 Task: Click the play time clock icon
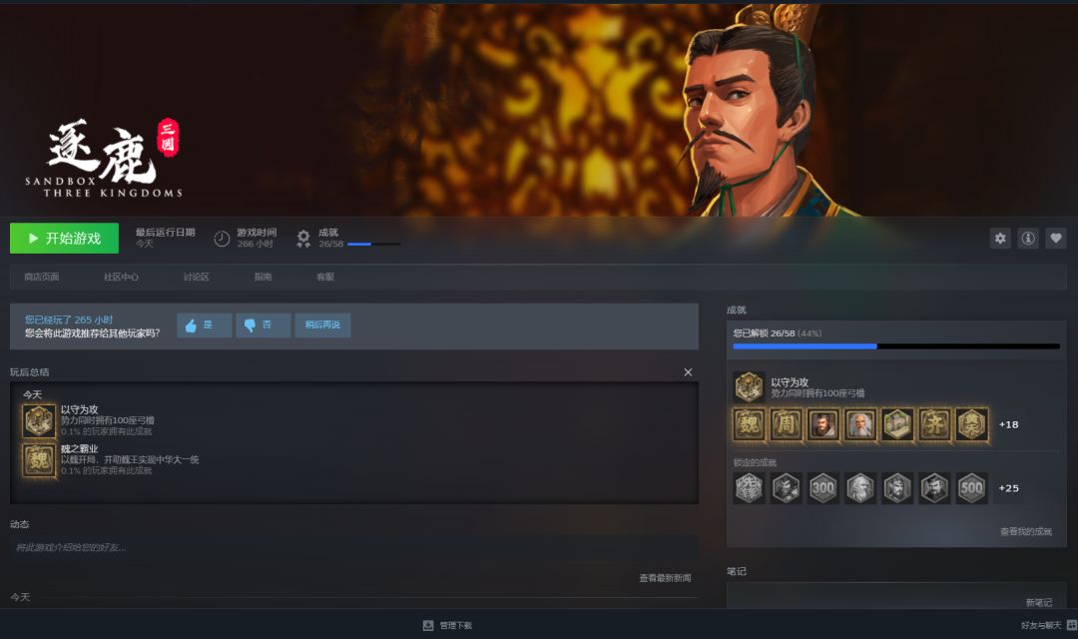222,239
